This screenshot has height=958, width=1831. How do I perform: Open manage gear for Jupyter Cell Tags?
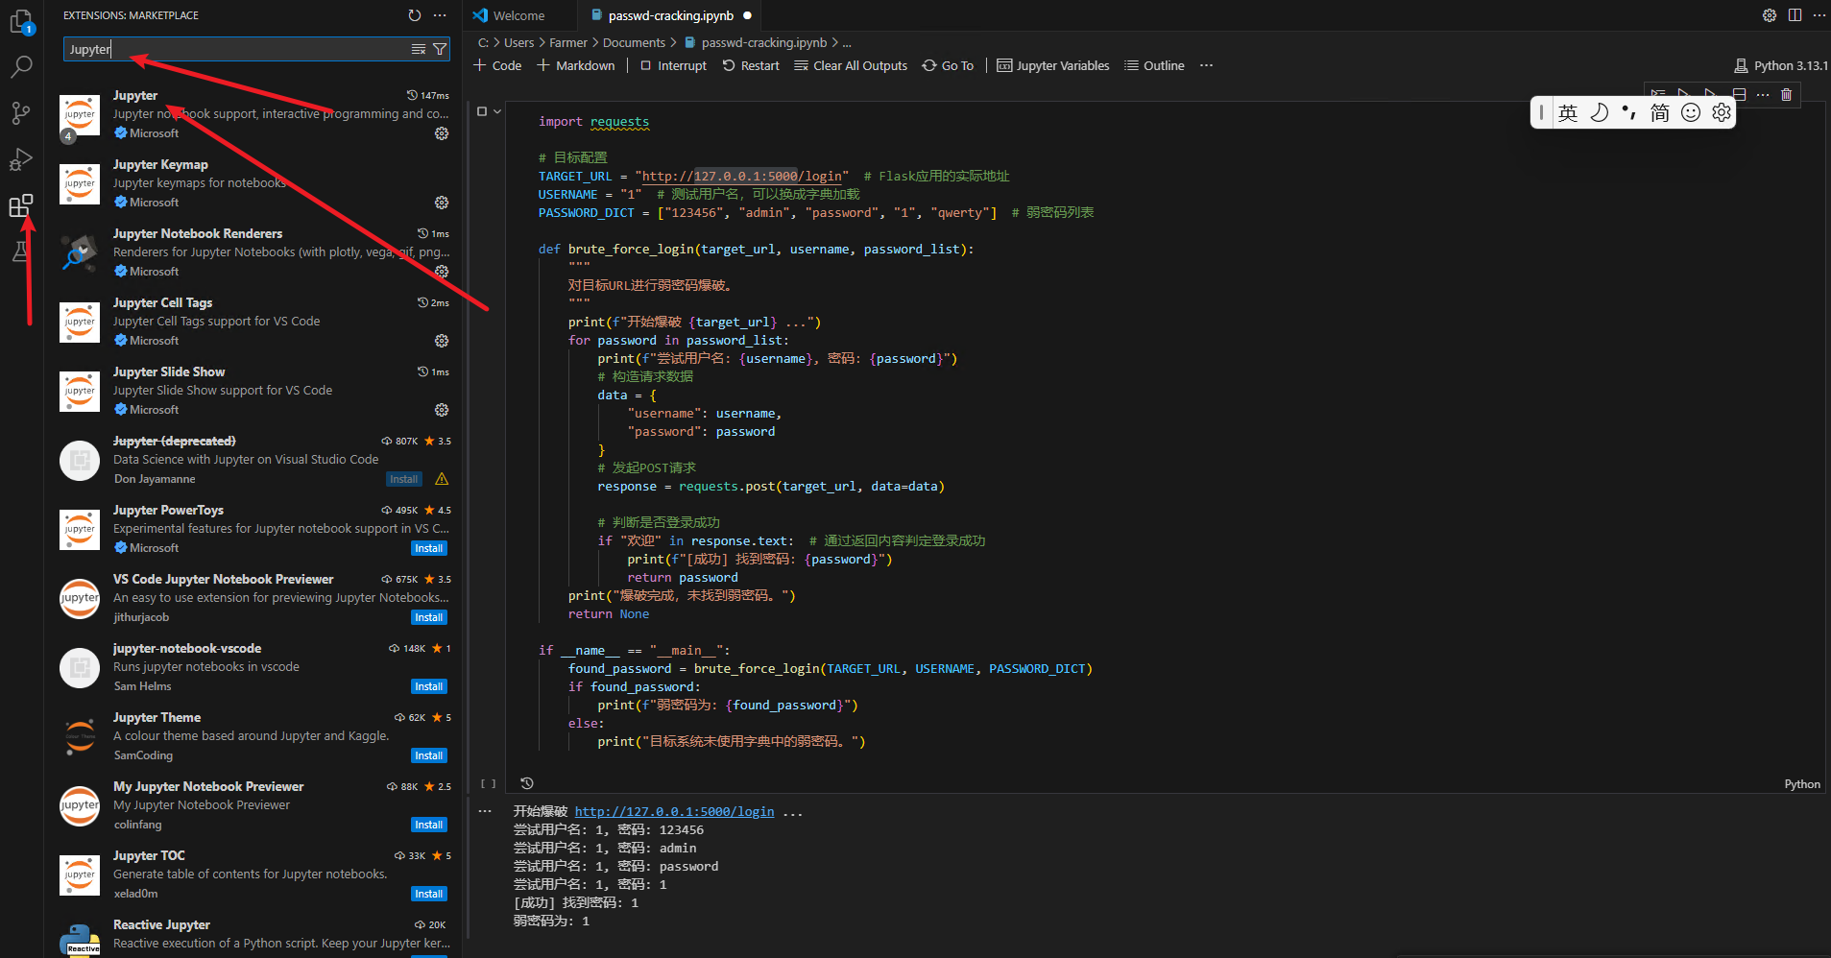tap(442, 341)
